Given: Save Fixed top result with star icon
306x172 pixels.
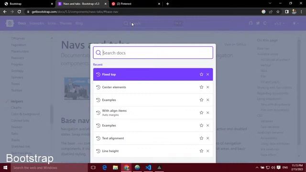Looking at the screenshot, I should [201, 75].
